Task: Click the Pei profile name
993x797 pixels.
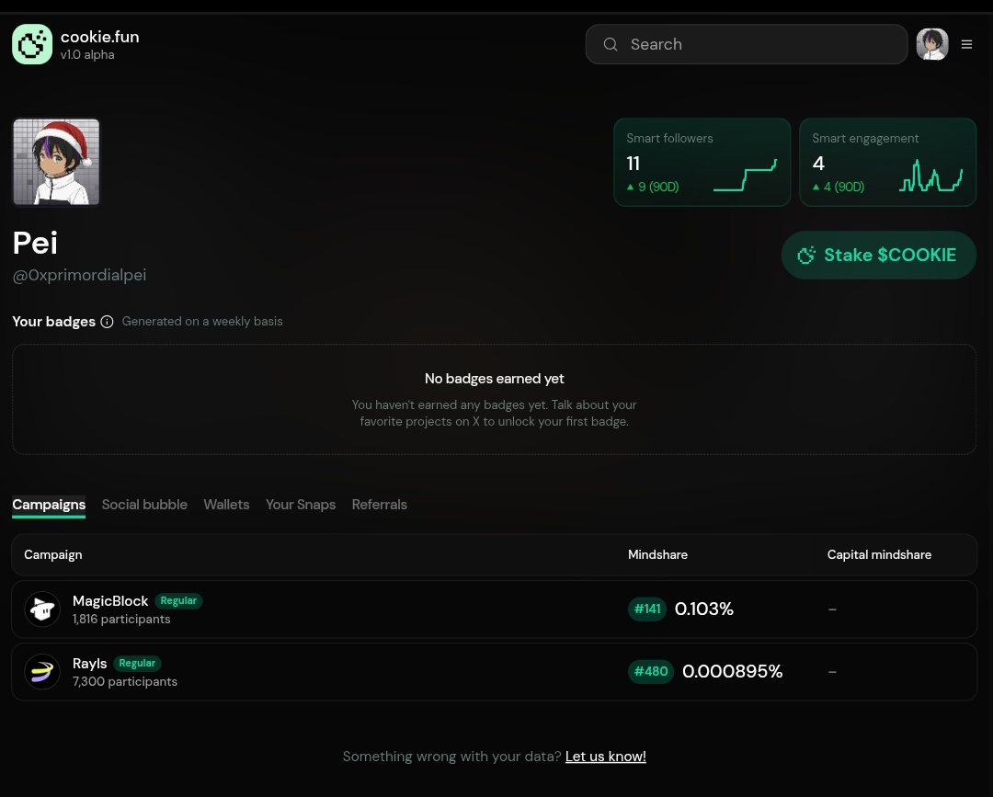Action: (x=35, y=243)
